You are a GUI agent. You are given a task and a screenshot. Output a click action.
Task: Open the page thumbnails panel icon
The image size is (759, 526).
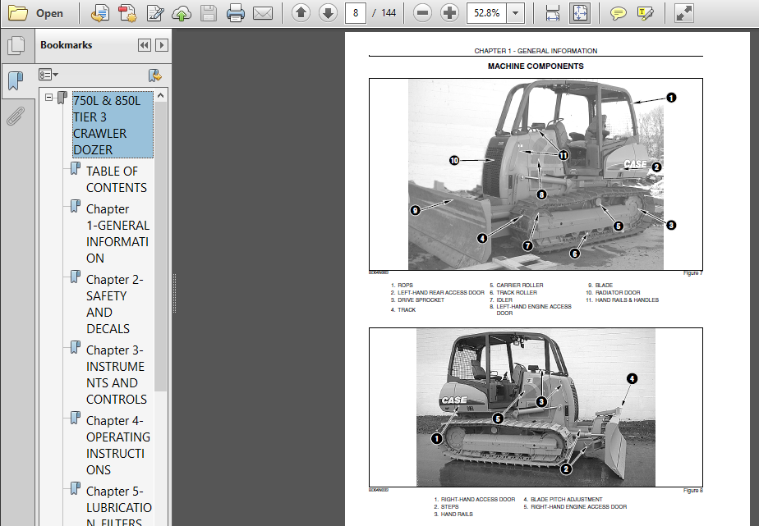coord(16,46)
